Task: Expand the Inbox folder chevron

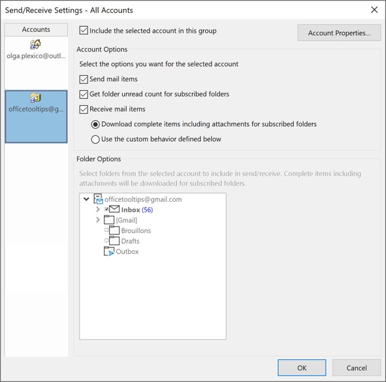Action: (98, 209)
